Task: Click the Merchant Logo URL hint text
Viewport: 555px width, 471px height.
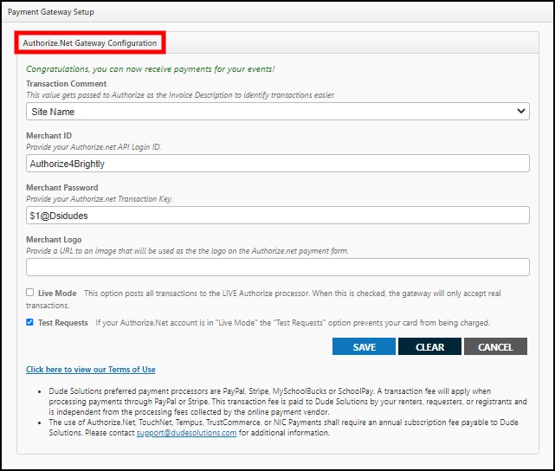Action: tap(187, 251)
